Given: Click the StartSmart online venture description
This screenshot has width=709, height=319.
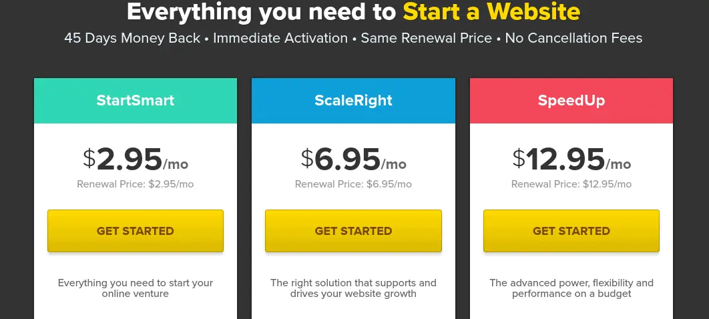Looking at the screenshot, I should pyautogui.click(x=135, y=288).
